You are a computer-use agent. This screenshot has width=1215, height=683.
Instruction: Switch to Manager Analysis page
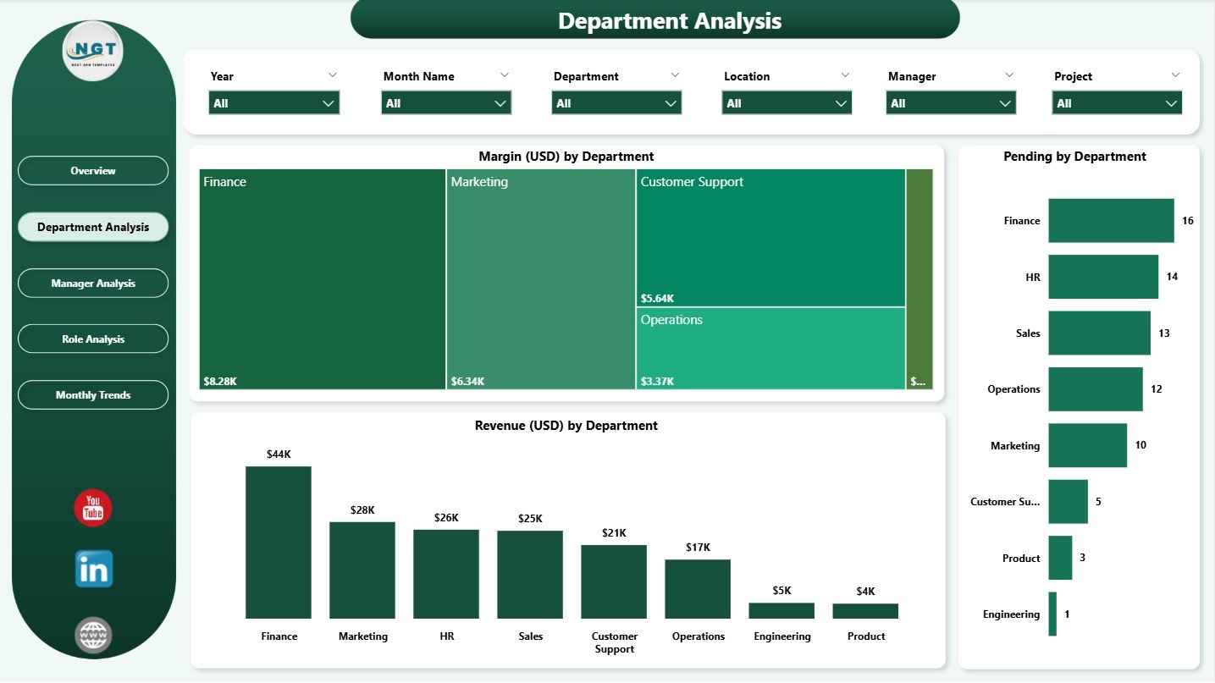93,283
